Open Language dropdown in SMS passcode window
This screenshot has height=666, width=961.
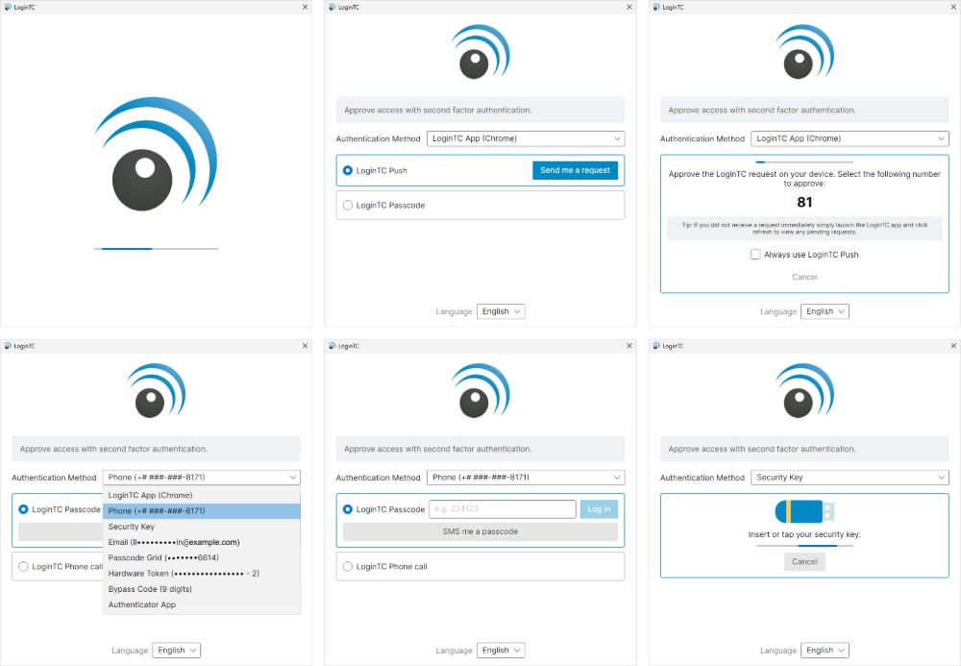click(501, 650)
